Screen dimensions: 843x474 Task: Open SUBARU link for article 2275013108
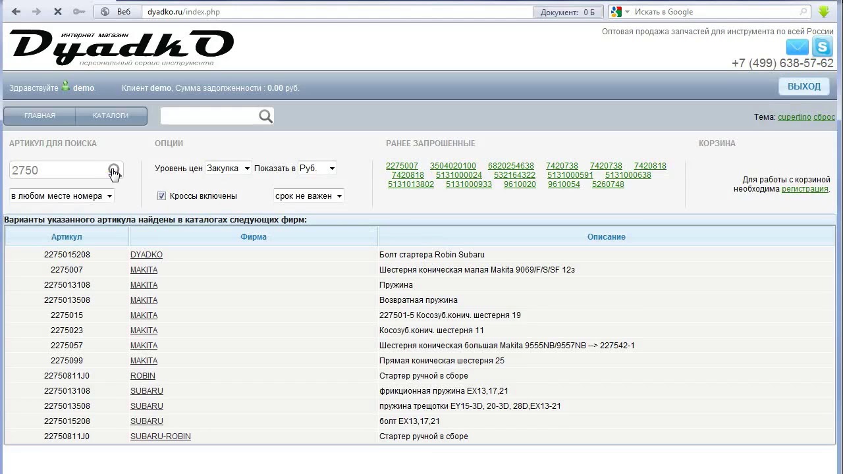click(x=147, y=391)
